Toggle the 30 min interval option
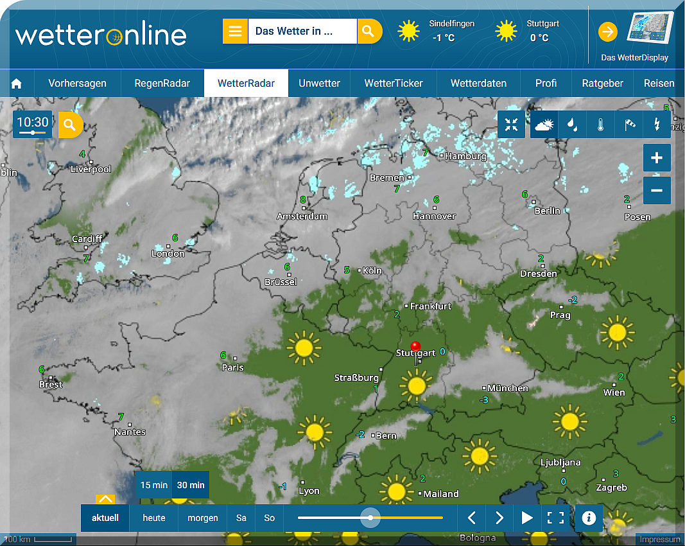Image resolution: width=685 pixels, height=546 pixels. (191, 485)
